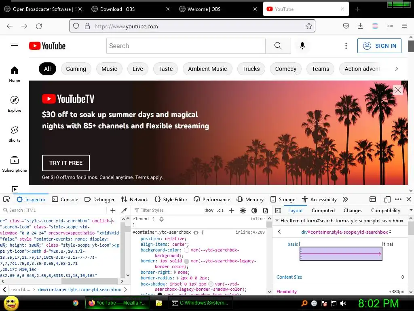Pick a color with the eyedropper

pos(124,211)
